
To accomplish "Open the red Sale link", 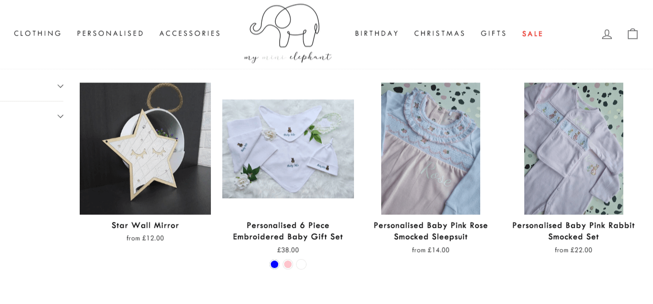I will tap(533, 34).
